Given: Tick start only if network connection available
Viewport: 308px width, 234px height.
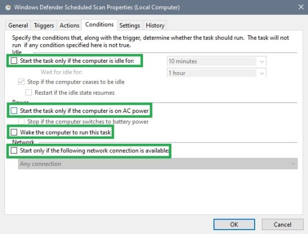Looking at the screenshot, I should click(x=14, y=150).
